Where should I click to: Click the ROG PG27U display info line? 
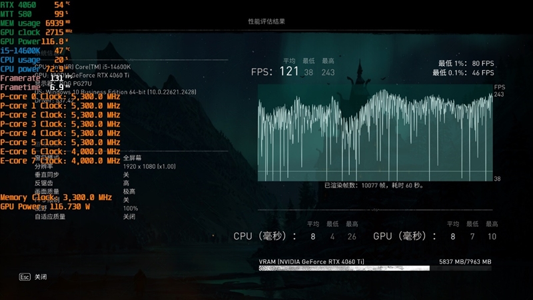click(x=63, y=84)
